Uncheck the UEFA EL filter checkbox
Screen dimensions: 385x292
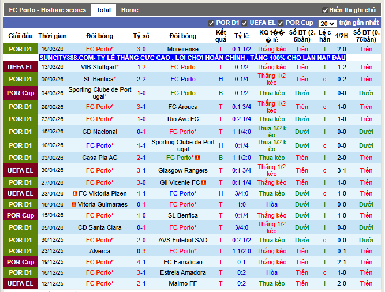[x=245, y=23]
